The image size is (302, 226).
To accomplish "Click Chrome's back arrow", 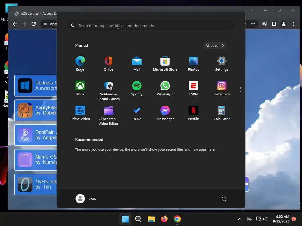I will [x=15, y=24].
